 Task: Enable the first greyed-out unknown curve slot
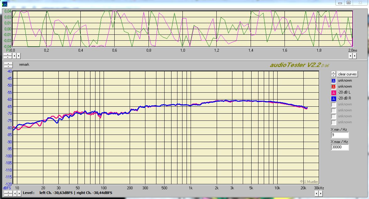point(334,105)
